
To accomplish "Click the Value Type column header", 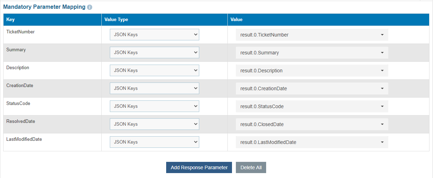I will tap(116, 20).
